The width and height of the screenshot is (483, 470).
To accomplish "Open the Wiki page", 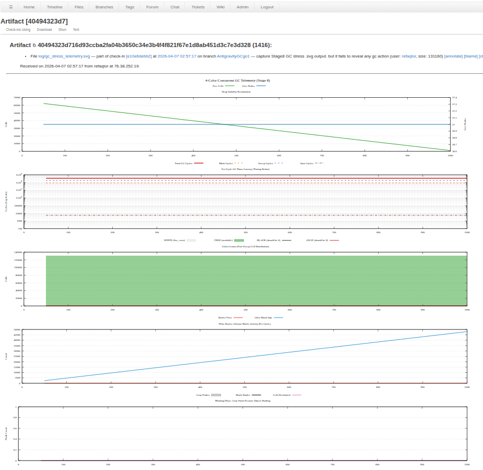I will pyautogui.click(x=220, y=7).
